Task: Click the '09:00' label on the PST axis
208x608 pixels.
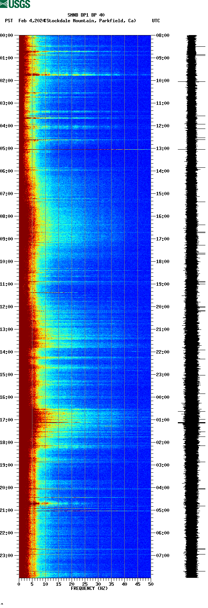Action: point(7,239)
